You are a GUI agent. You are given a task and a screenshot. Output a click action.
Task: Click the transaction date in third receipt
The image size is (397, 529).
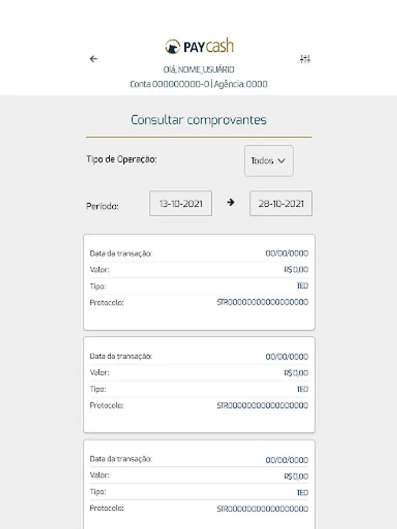point(286,460)
